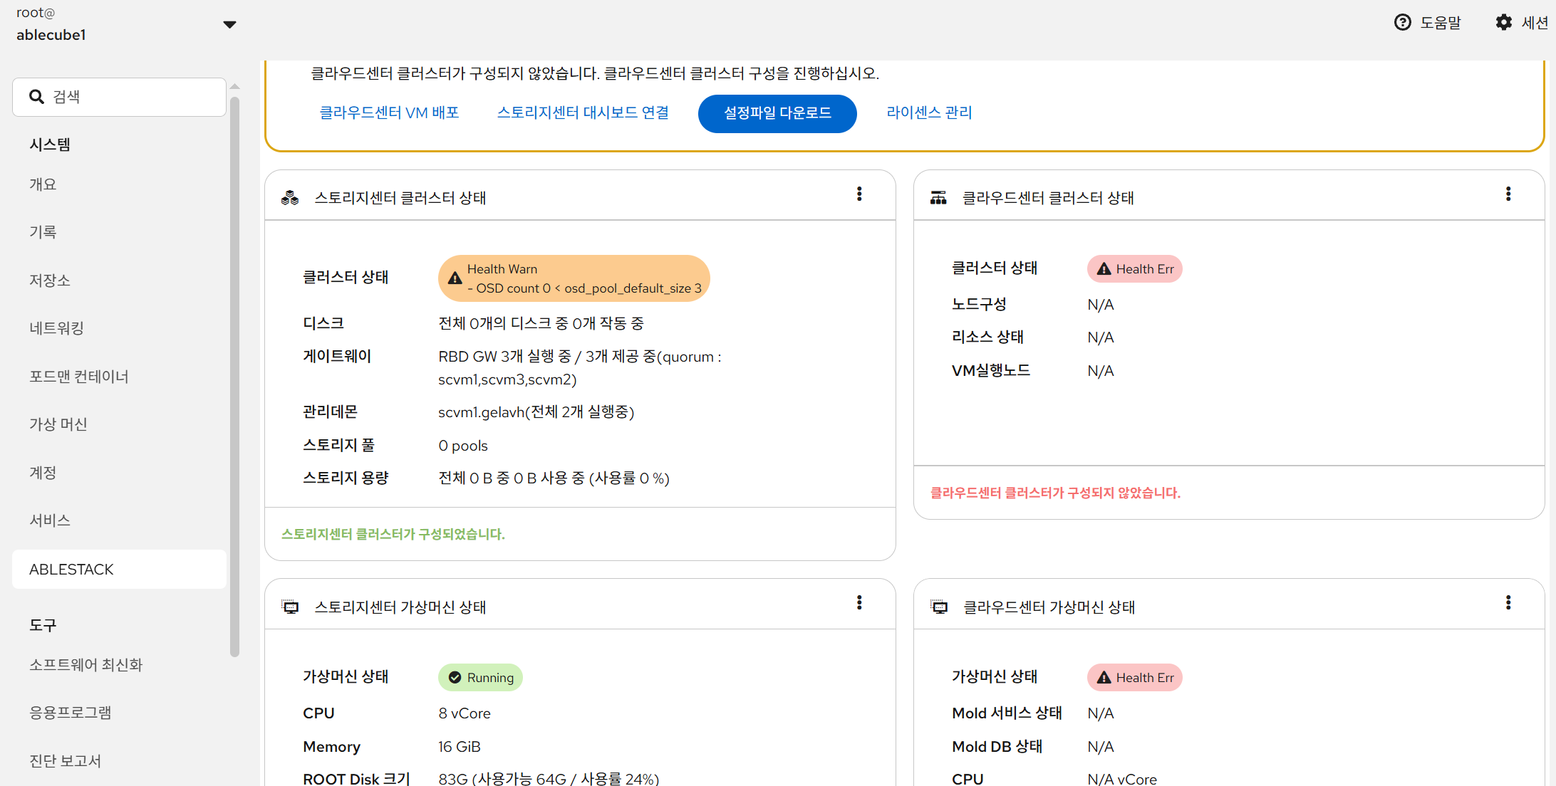Image resolution: width=1556 pixels, height=786 pixels.
Task: Open 진단 보고서 in the sidebar
Action: (x=65, y=761)
